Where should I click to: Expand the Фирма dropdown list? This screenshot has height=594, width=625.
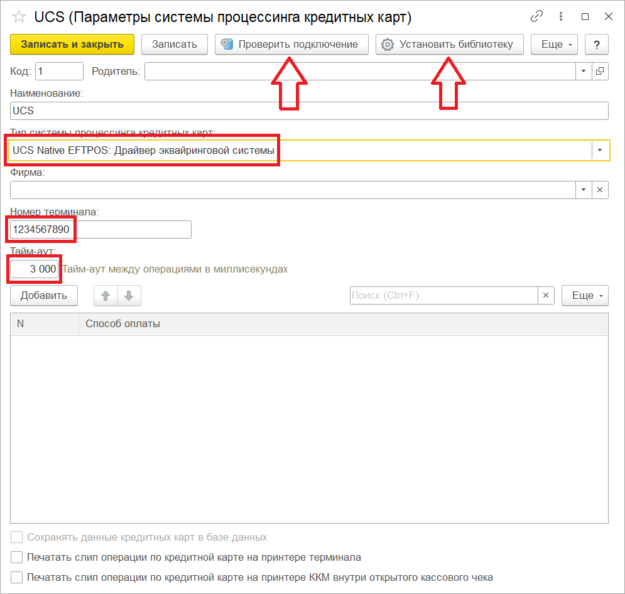tap(584, 190)
